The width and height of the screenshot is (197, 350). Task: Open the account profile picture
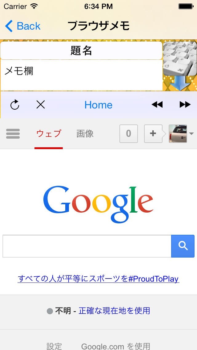pyautogui.click(x=178, y=134)
